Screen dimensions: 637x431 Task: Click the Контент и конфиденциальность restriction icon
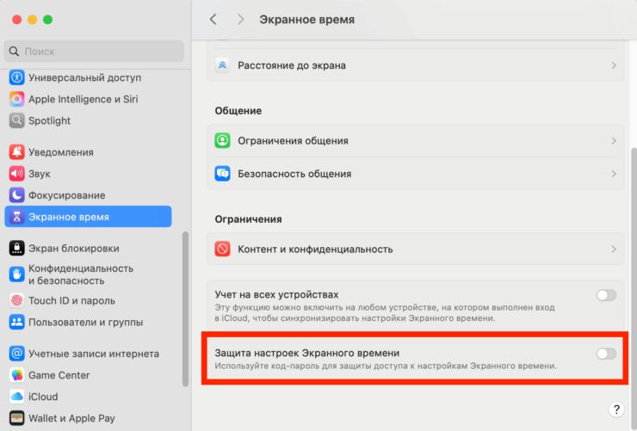[223, 249]
